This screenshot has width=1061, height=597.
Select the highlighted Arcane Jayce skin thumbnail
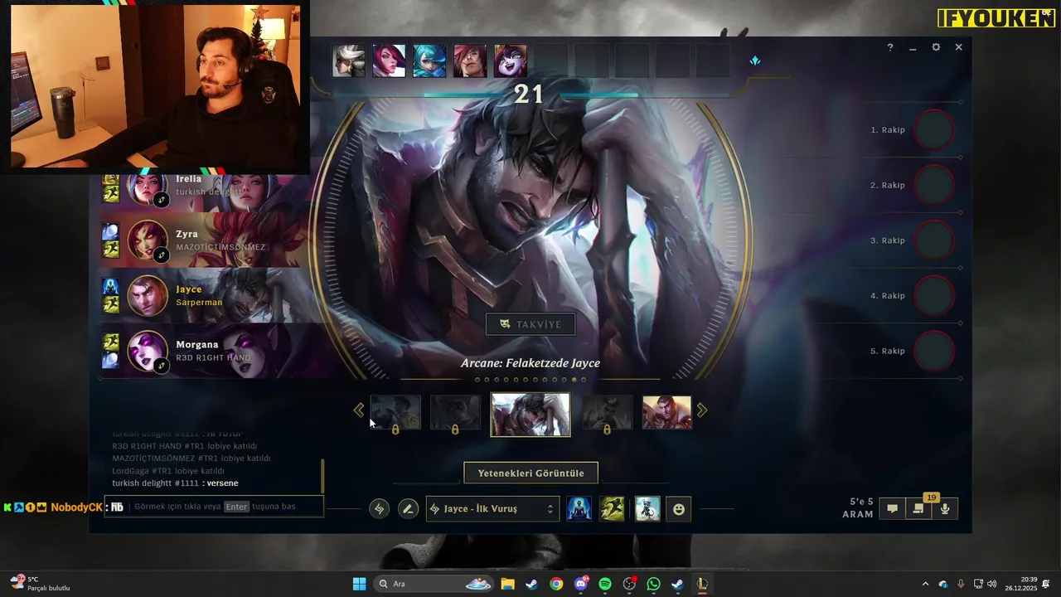(530, 415)
